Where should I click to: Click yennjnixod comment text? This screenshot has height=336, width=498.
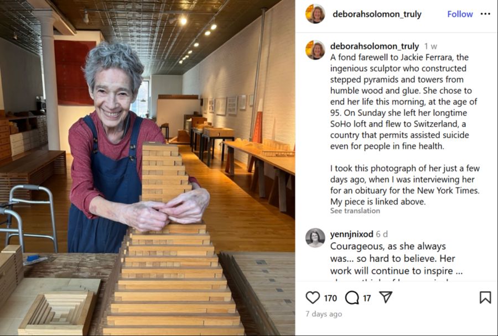tap(396, 259)
